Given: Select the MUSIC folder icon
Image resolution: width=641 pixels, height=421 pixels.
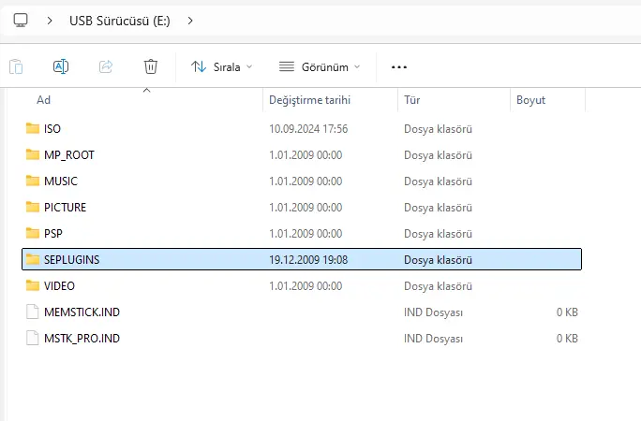Looking at the screenshot, I should click(33, 181).
